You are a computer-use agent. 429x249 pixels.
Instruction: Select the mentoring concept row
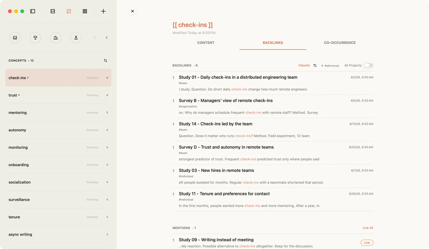coord(58,113)
